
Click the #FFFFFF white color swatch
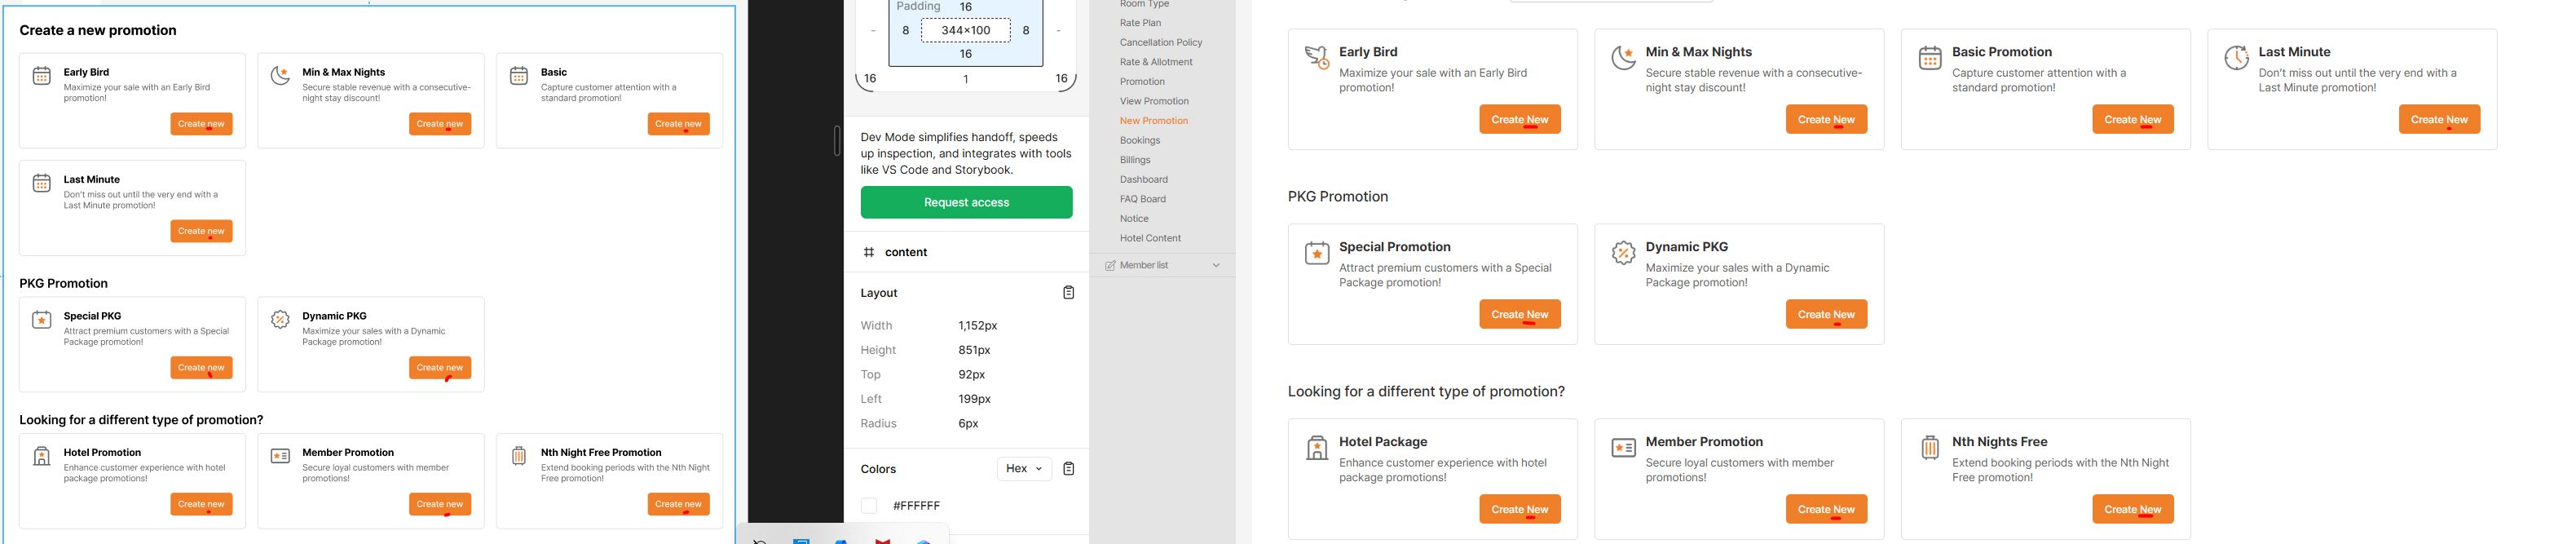coord(869,506)
